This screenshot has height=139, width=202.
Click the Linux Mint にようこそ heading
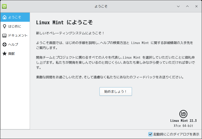coord(64,22)
